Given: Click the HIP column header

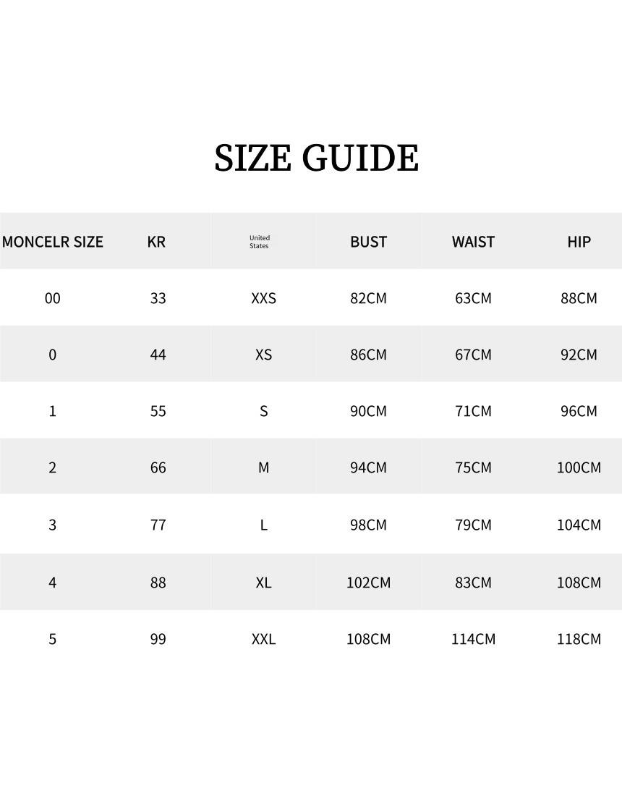Looking at the screenshot, I should pos(579,242).
